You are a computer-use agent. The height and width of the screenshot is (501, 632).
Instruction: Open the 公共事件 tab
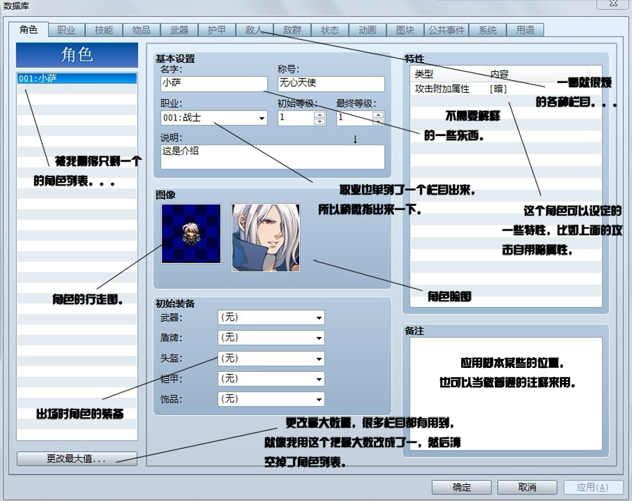click(446, 30)
